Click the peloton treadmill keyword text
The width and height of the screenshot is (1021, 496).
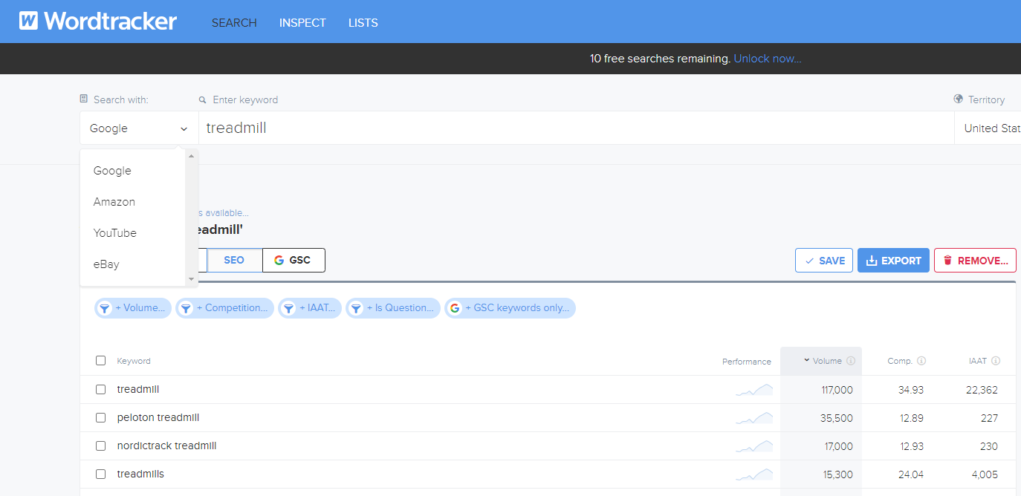point(158,417)
